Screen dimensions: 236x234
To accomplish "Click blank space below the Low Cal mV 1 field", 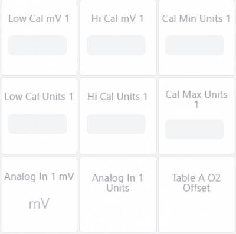I will point(39,65).
